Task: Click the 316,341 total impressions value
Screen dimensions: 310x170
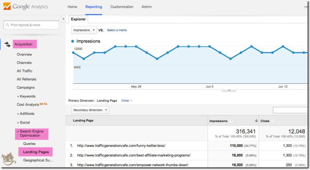Action: coord(246,131)
